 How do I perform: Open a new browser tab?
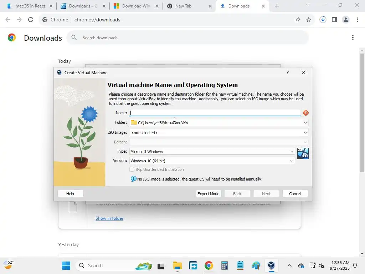[x=277, y=6]
